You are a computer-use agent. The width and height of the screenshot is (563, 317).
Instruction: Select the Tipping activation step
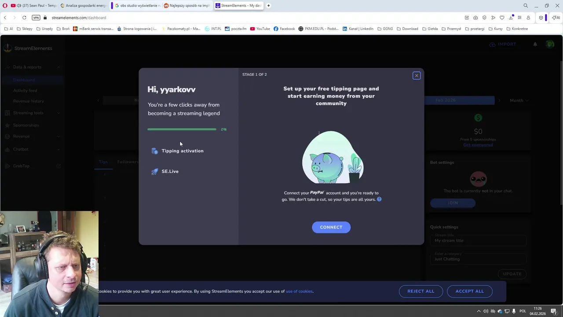click(x=178, y=151)
